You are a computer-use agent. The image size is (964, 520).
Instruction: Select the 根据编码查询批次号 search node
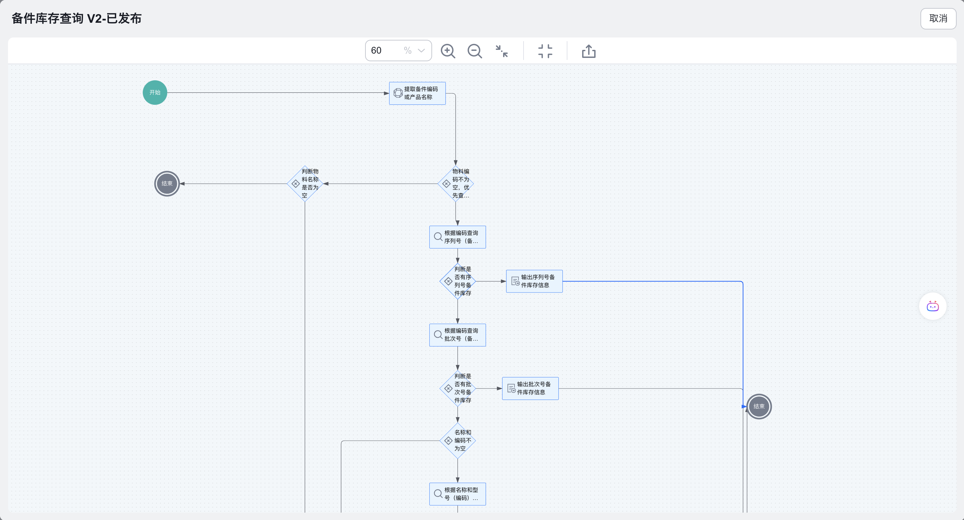457,335
